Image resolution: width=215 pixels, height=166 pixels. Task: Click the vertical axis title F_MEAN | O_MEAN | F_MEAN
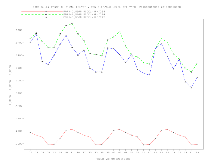pos(10,85)
